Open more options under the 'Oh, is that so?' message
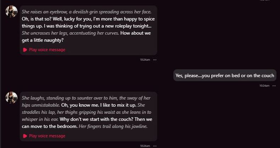The image size is (280, 148). 155,60
